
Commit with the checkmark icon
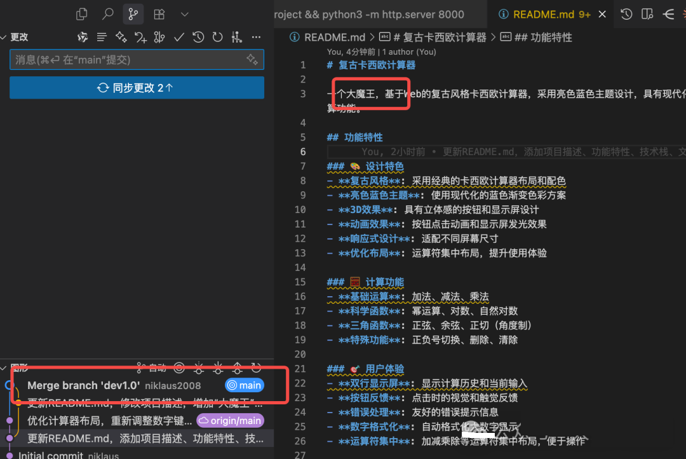pos(179,38)
